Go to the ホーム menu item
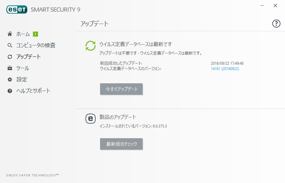 click(23, 34)
